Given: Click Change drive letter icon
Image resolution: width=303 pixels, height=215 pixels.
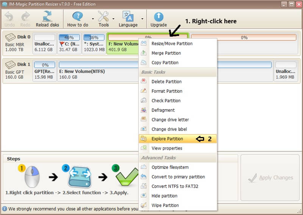Looking at the screenshot, I should point(144,119).
